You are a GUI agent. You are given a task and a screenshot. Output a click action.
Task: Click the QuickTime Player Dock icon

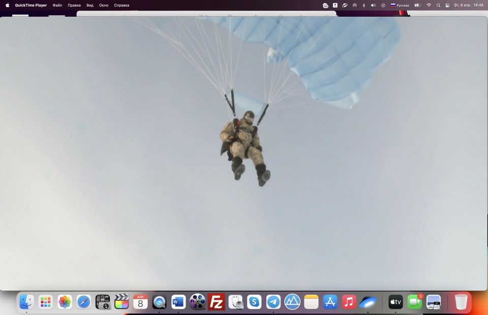pyautogui.click(x=159, y=302)
